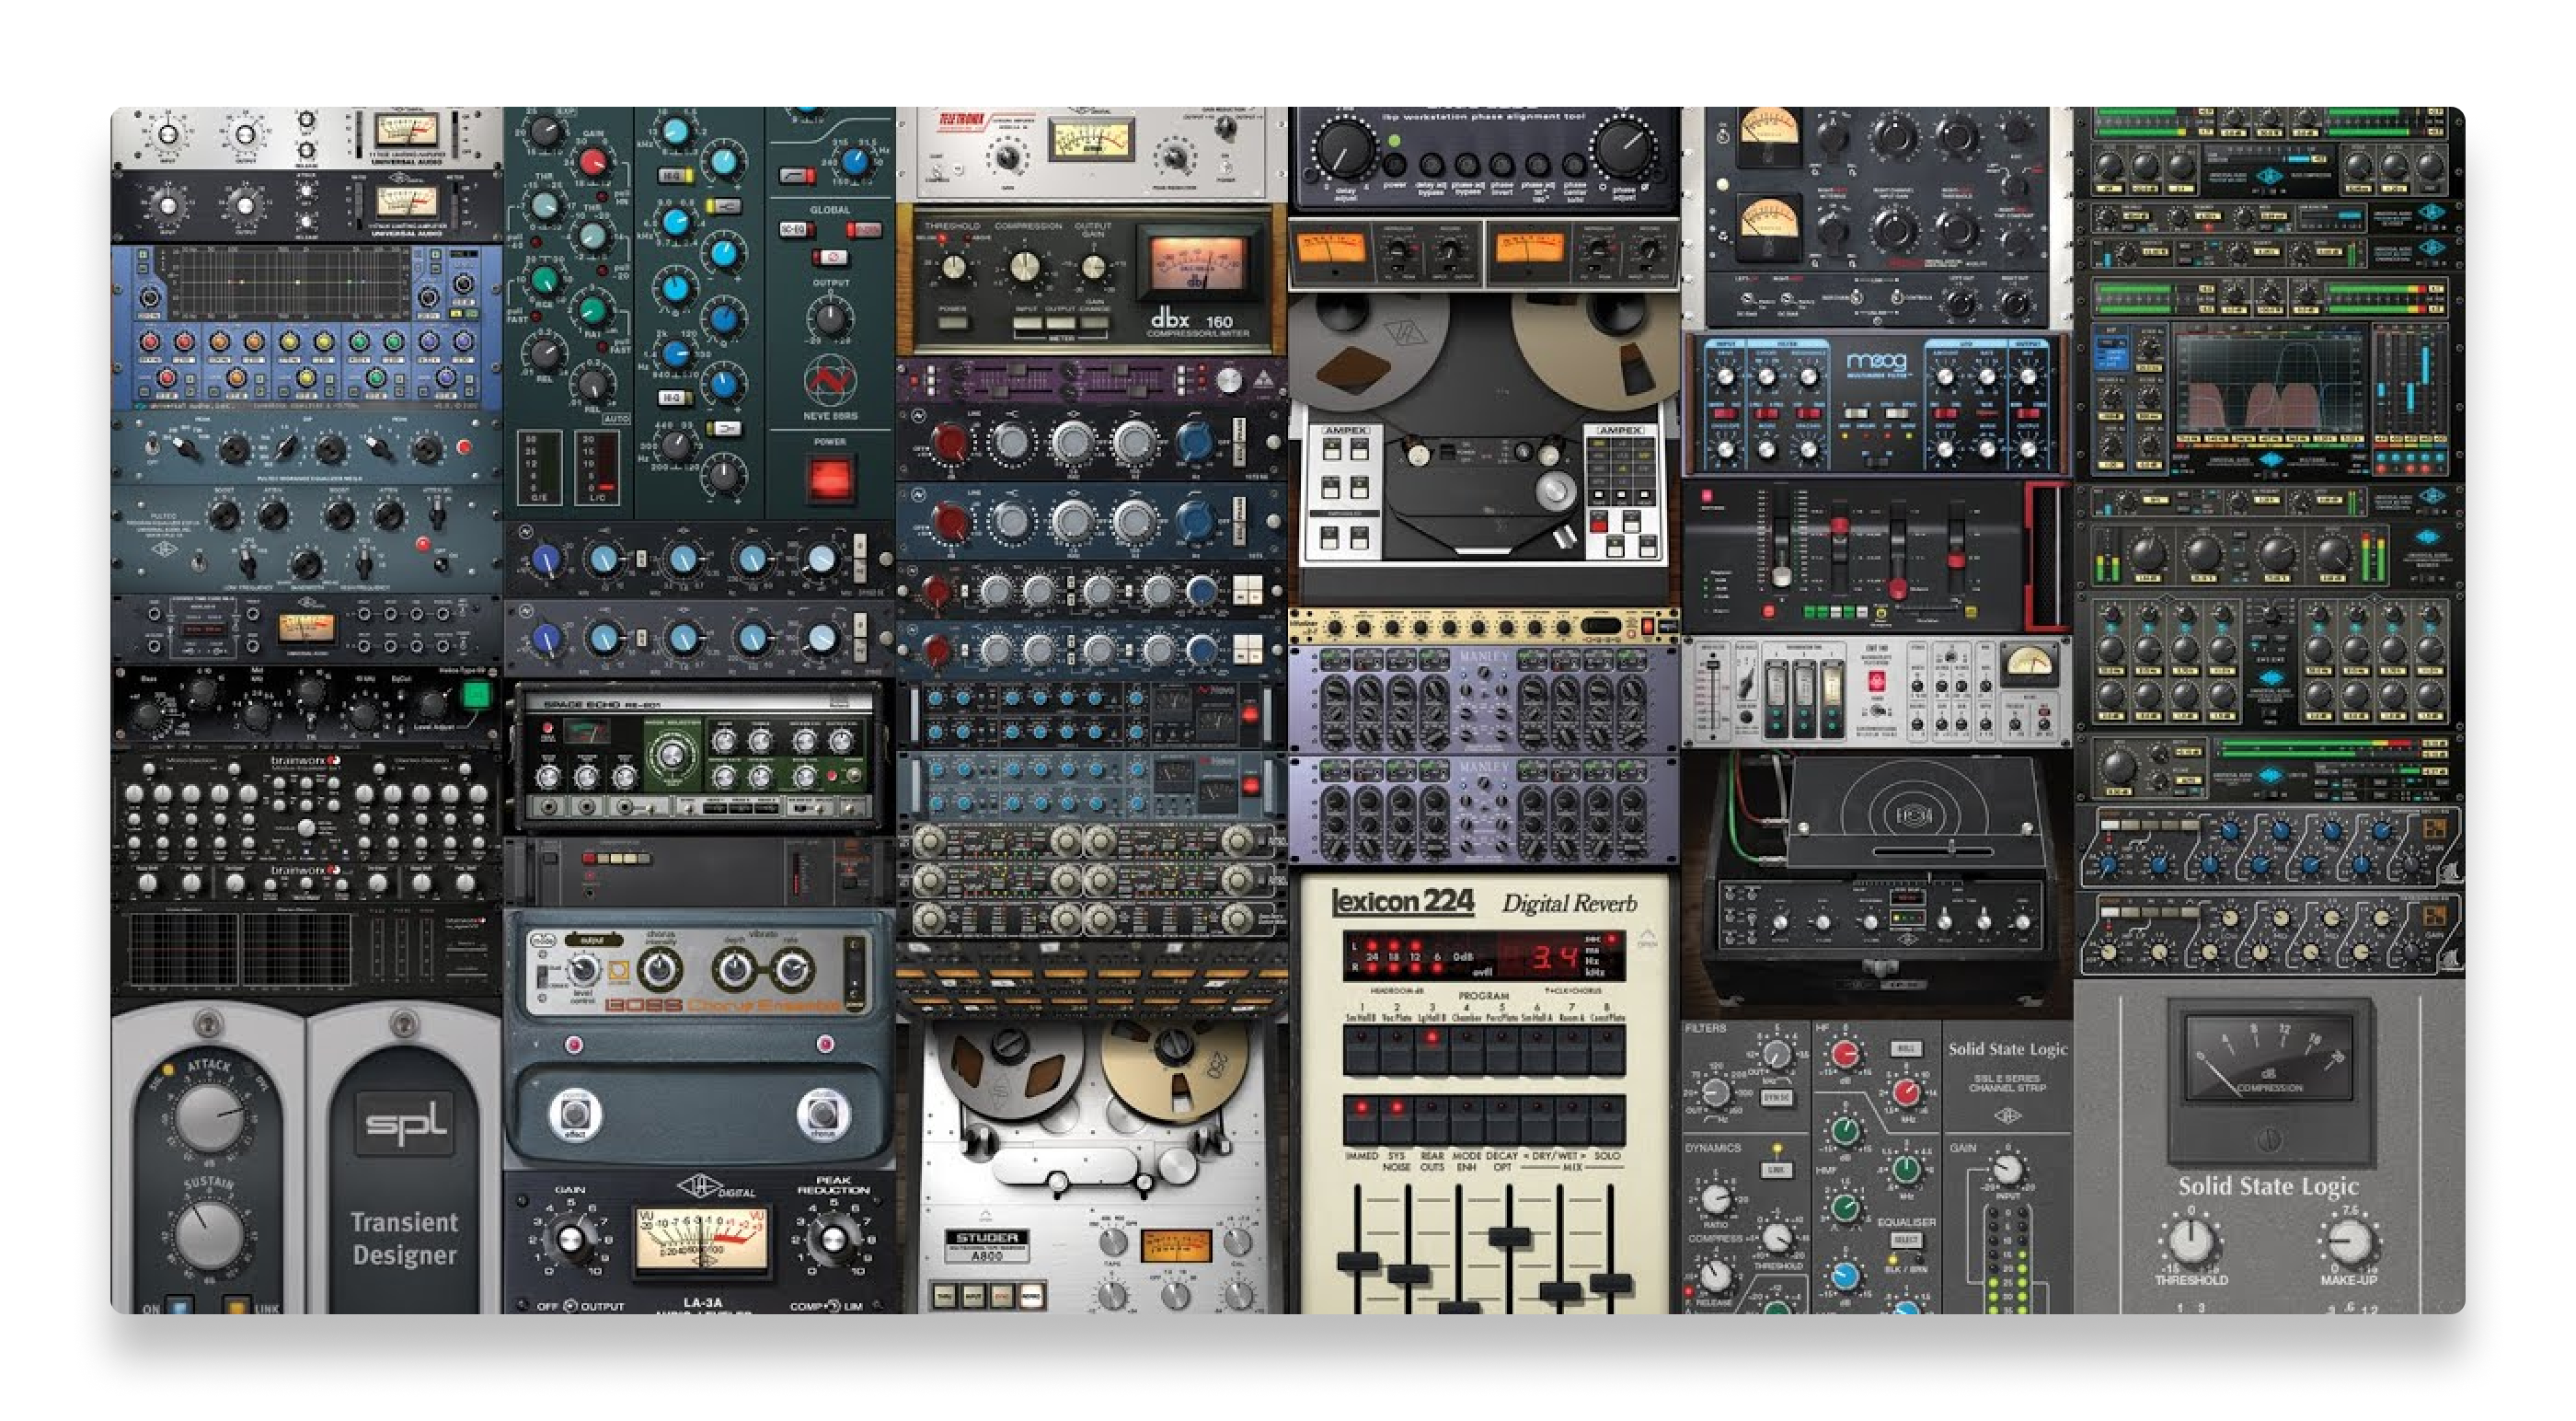
Task: Click the red Neve 88RS logo
Action: pyautogui.click(x=829, y=381)
